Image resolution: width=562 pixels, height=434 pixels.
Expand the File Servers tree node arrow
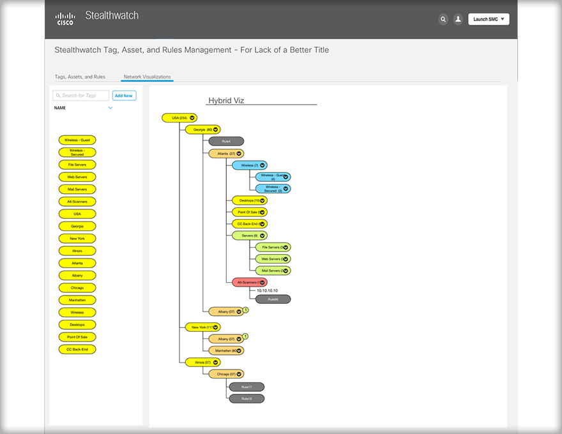[285, 248]
